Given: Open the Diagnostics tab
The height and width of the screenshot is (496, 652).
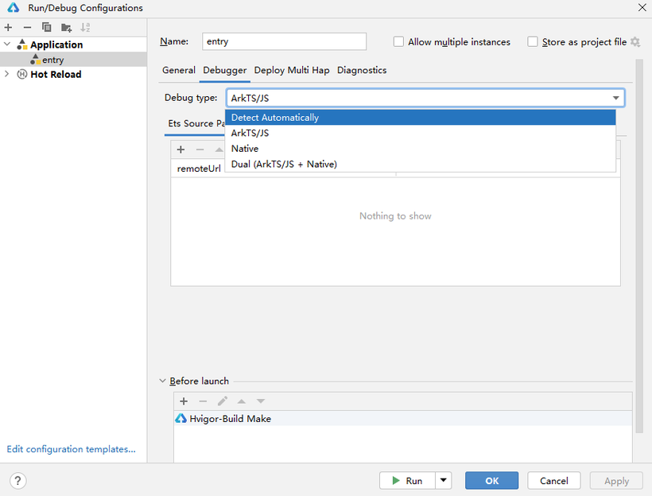Looking at the screenshot, I should [362, 70].
